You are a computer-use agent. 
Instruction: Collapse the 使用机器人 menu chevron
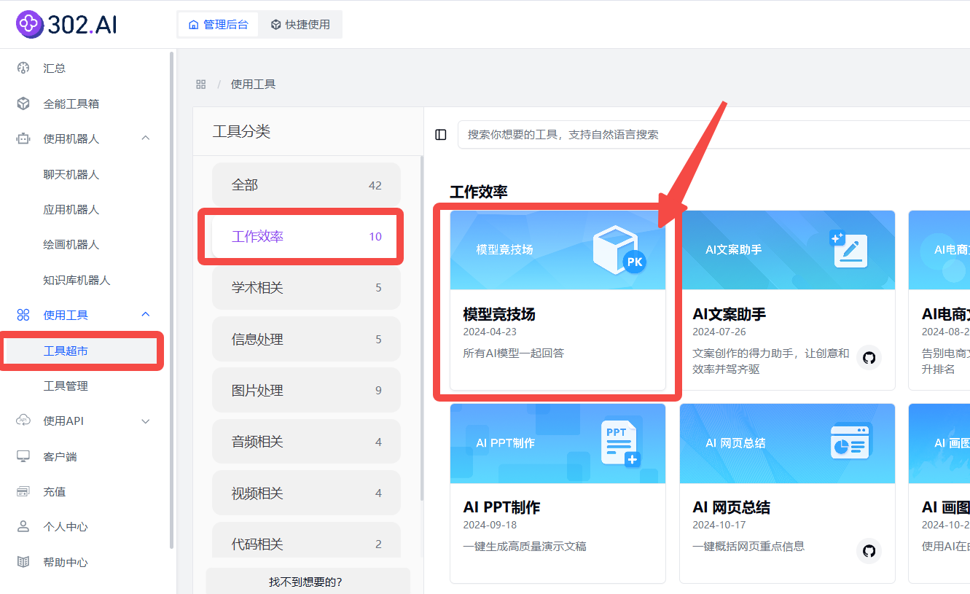click(x=145, y=138)
